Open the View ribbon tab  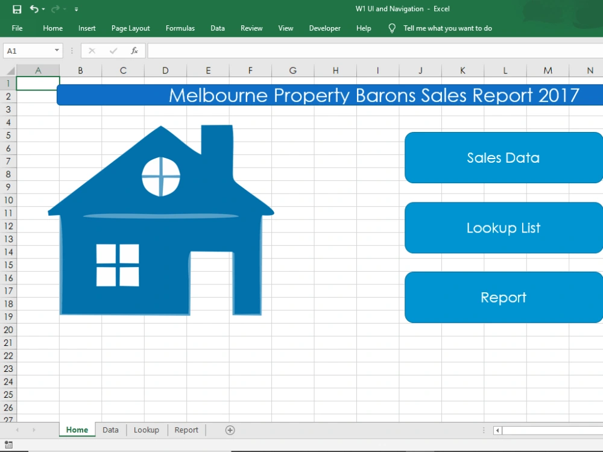(286, 28)
